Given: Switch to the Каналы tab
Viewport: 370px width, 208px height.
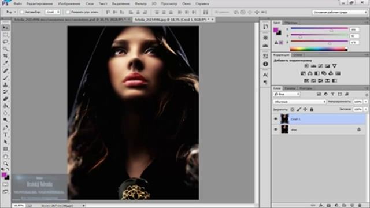Looking at the screenshot, I should coord(290,88).
